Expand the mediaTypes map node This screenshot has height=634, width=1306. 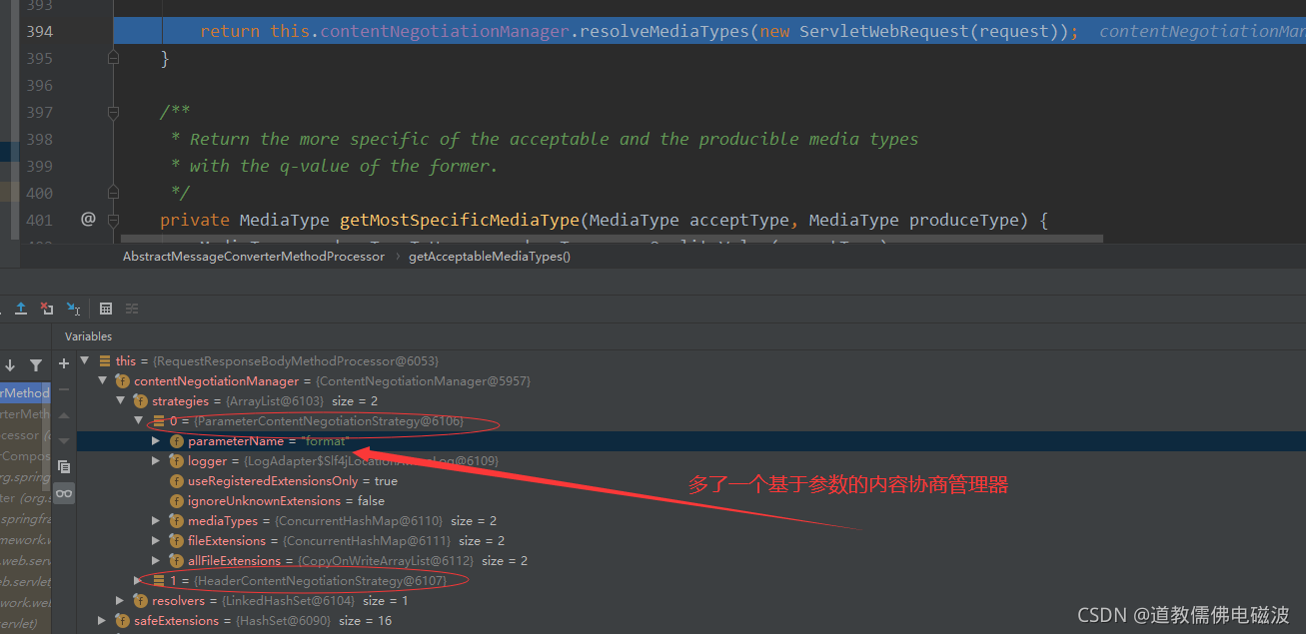(x=156, y=520)
